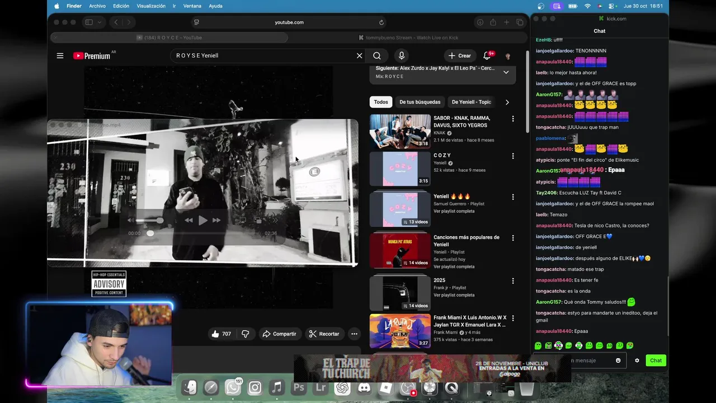Open options for Frank Miami video

(513, 318)
